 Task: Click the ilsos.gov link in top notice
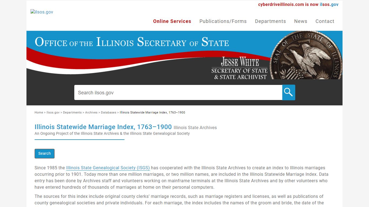coord(329,4)
